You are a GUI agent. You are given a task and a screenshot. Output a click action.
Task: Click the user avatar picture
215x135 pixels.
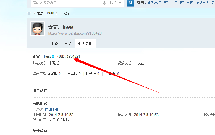(x=37, y=29)
